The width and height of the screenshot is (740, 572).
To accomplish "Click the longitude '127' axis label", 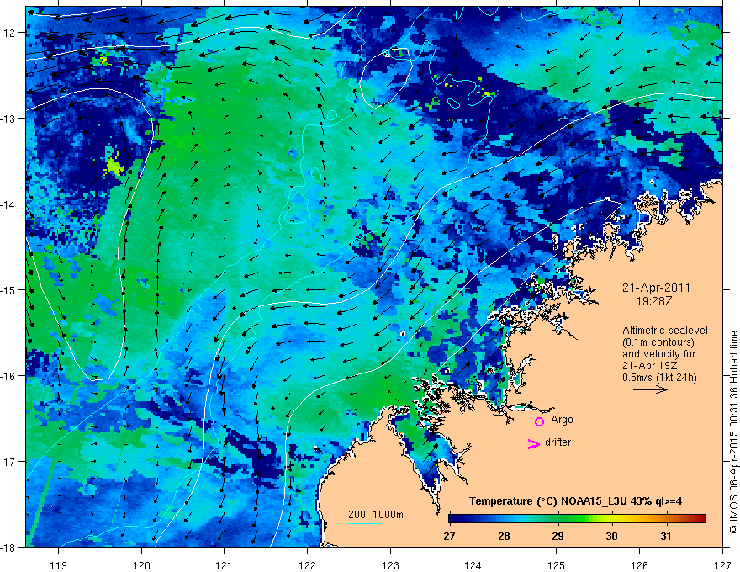I will pyautogui.click(x=722, y=565).
